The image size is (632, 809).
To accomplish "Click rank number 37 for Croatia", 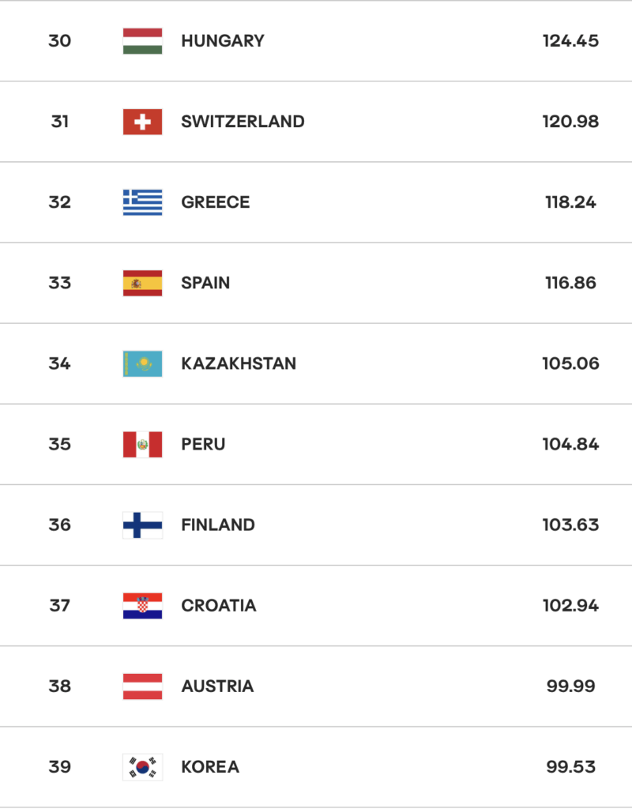I will point(60,606).
